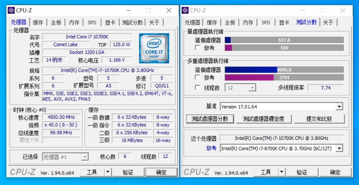Click the Intel Core i7 Inside badge

pyautogui.click(x=154, y=48)
